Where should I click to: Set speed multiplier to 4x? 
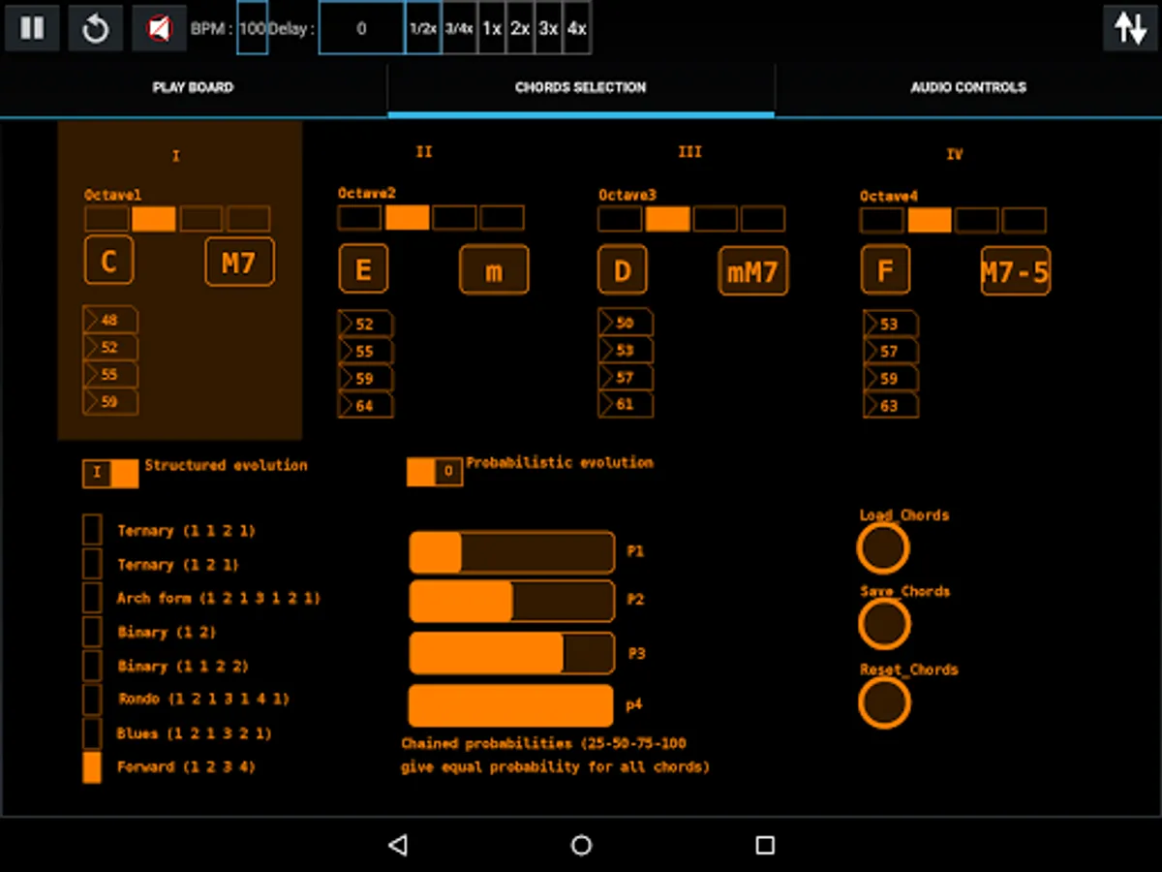click(x=576, y=28)
